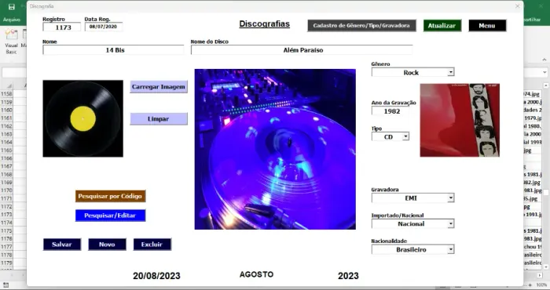Collapse the Excel ribbon chevron

tap(544, 60)
